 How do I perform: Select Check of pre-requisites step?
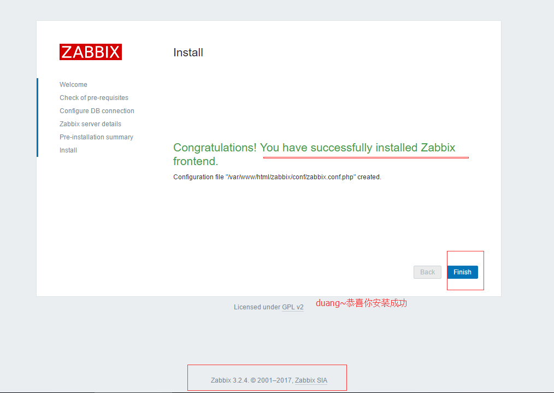[x=93, y=97]
